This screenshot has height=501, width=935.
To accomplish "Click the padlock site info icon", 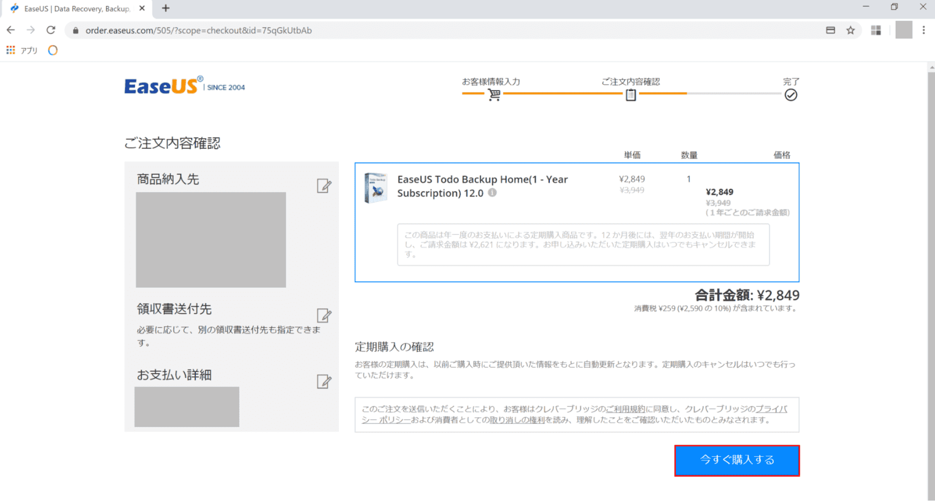I will (x=75, y=30).
